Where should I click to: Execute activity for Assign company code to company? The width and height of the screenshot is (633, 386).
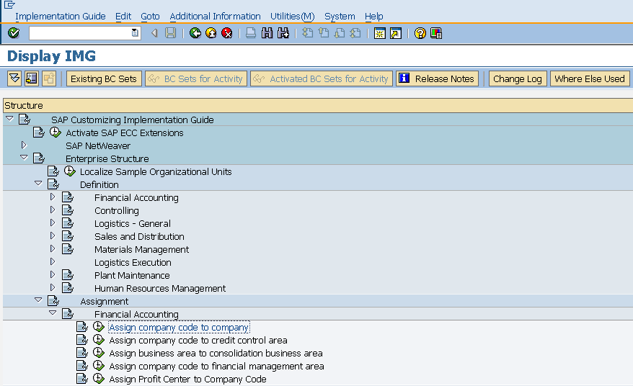[x=99, y=327]
